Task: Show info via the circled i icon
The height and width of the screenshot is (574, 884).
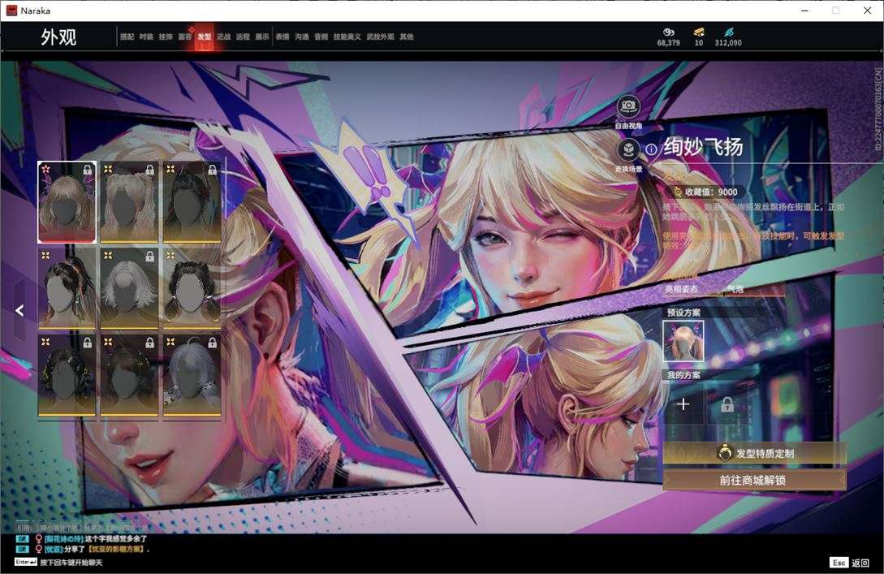Action: pyautogui.click(x=651, y=149)
